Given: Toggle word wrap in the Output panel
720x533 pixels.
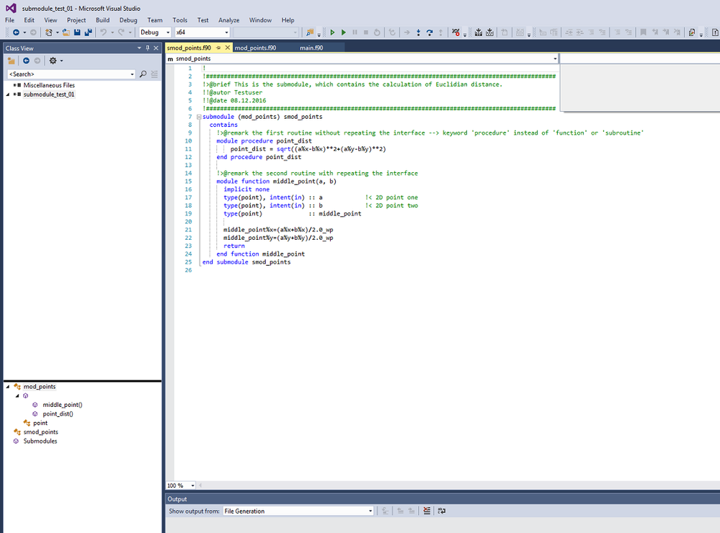Looking at the screenshot, I should coord(441,511).
